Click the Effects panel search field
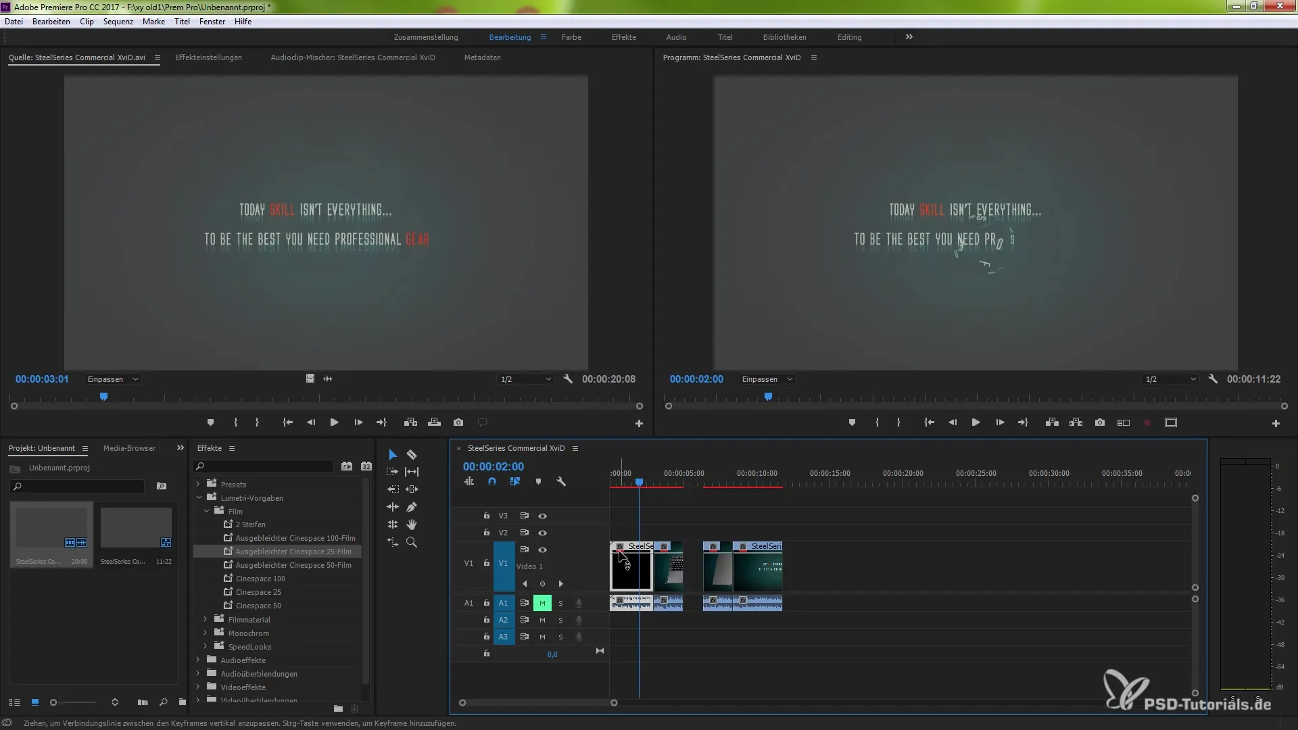Screen dimensions: 1298x730 coord(264,466)
